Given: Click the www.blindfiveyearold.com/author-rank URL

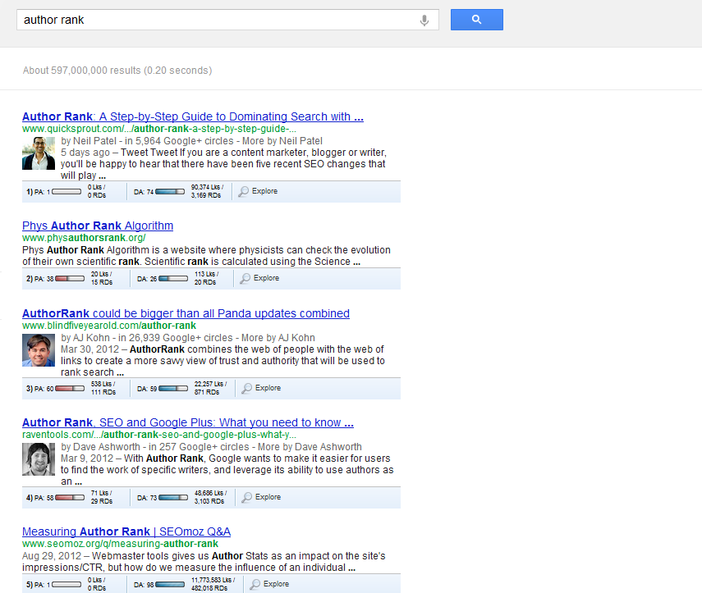Looking at the screenshot, I should pyautogui.click(x=109, y=326).
